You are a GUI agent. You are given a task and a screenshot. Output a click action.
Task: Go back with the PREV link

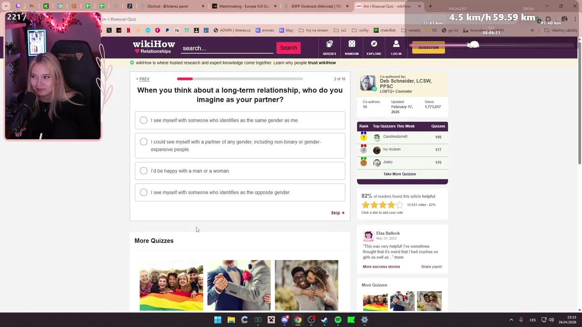[x=143, y=79]
